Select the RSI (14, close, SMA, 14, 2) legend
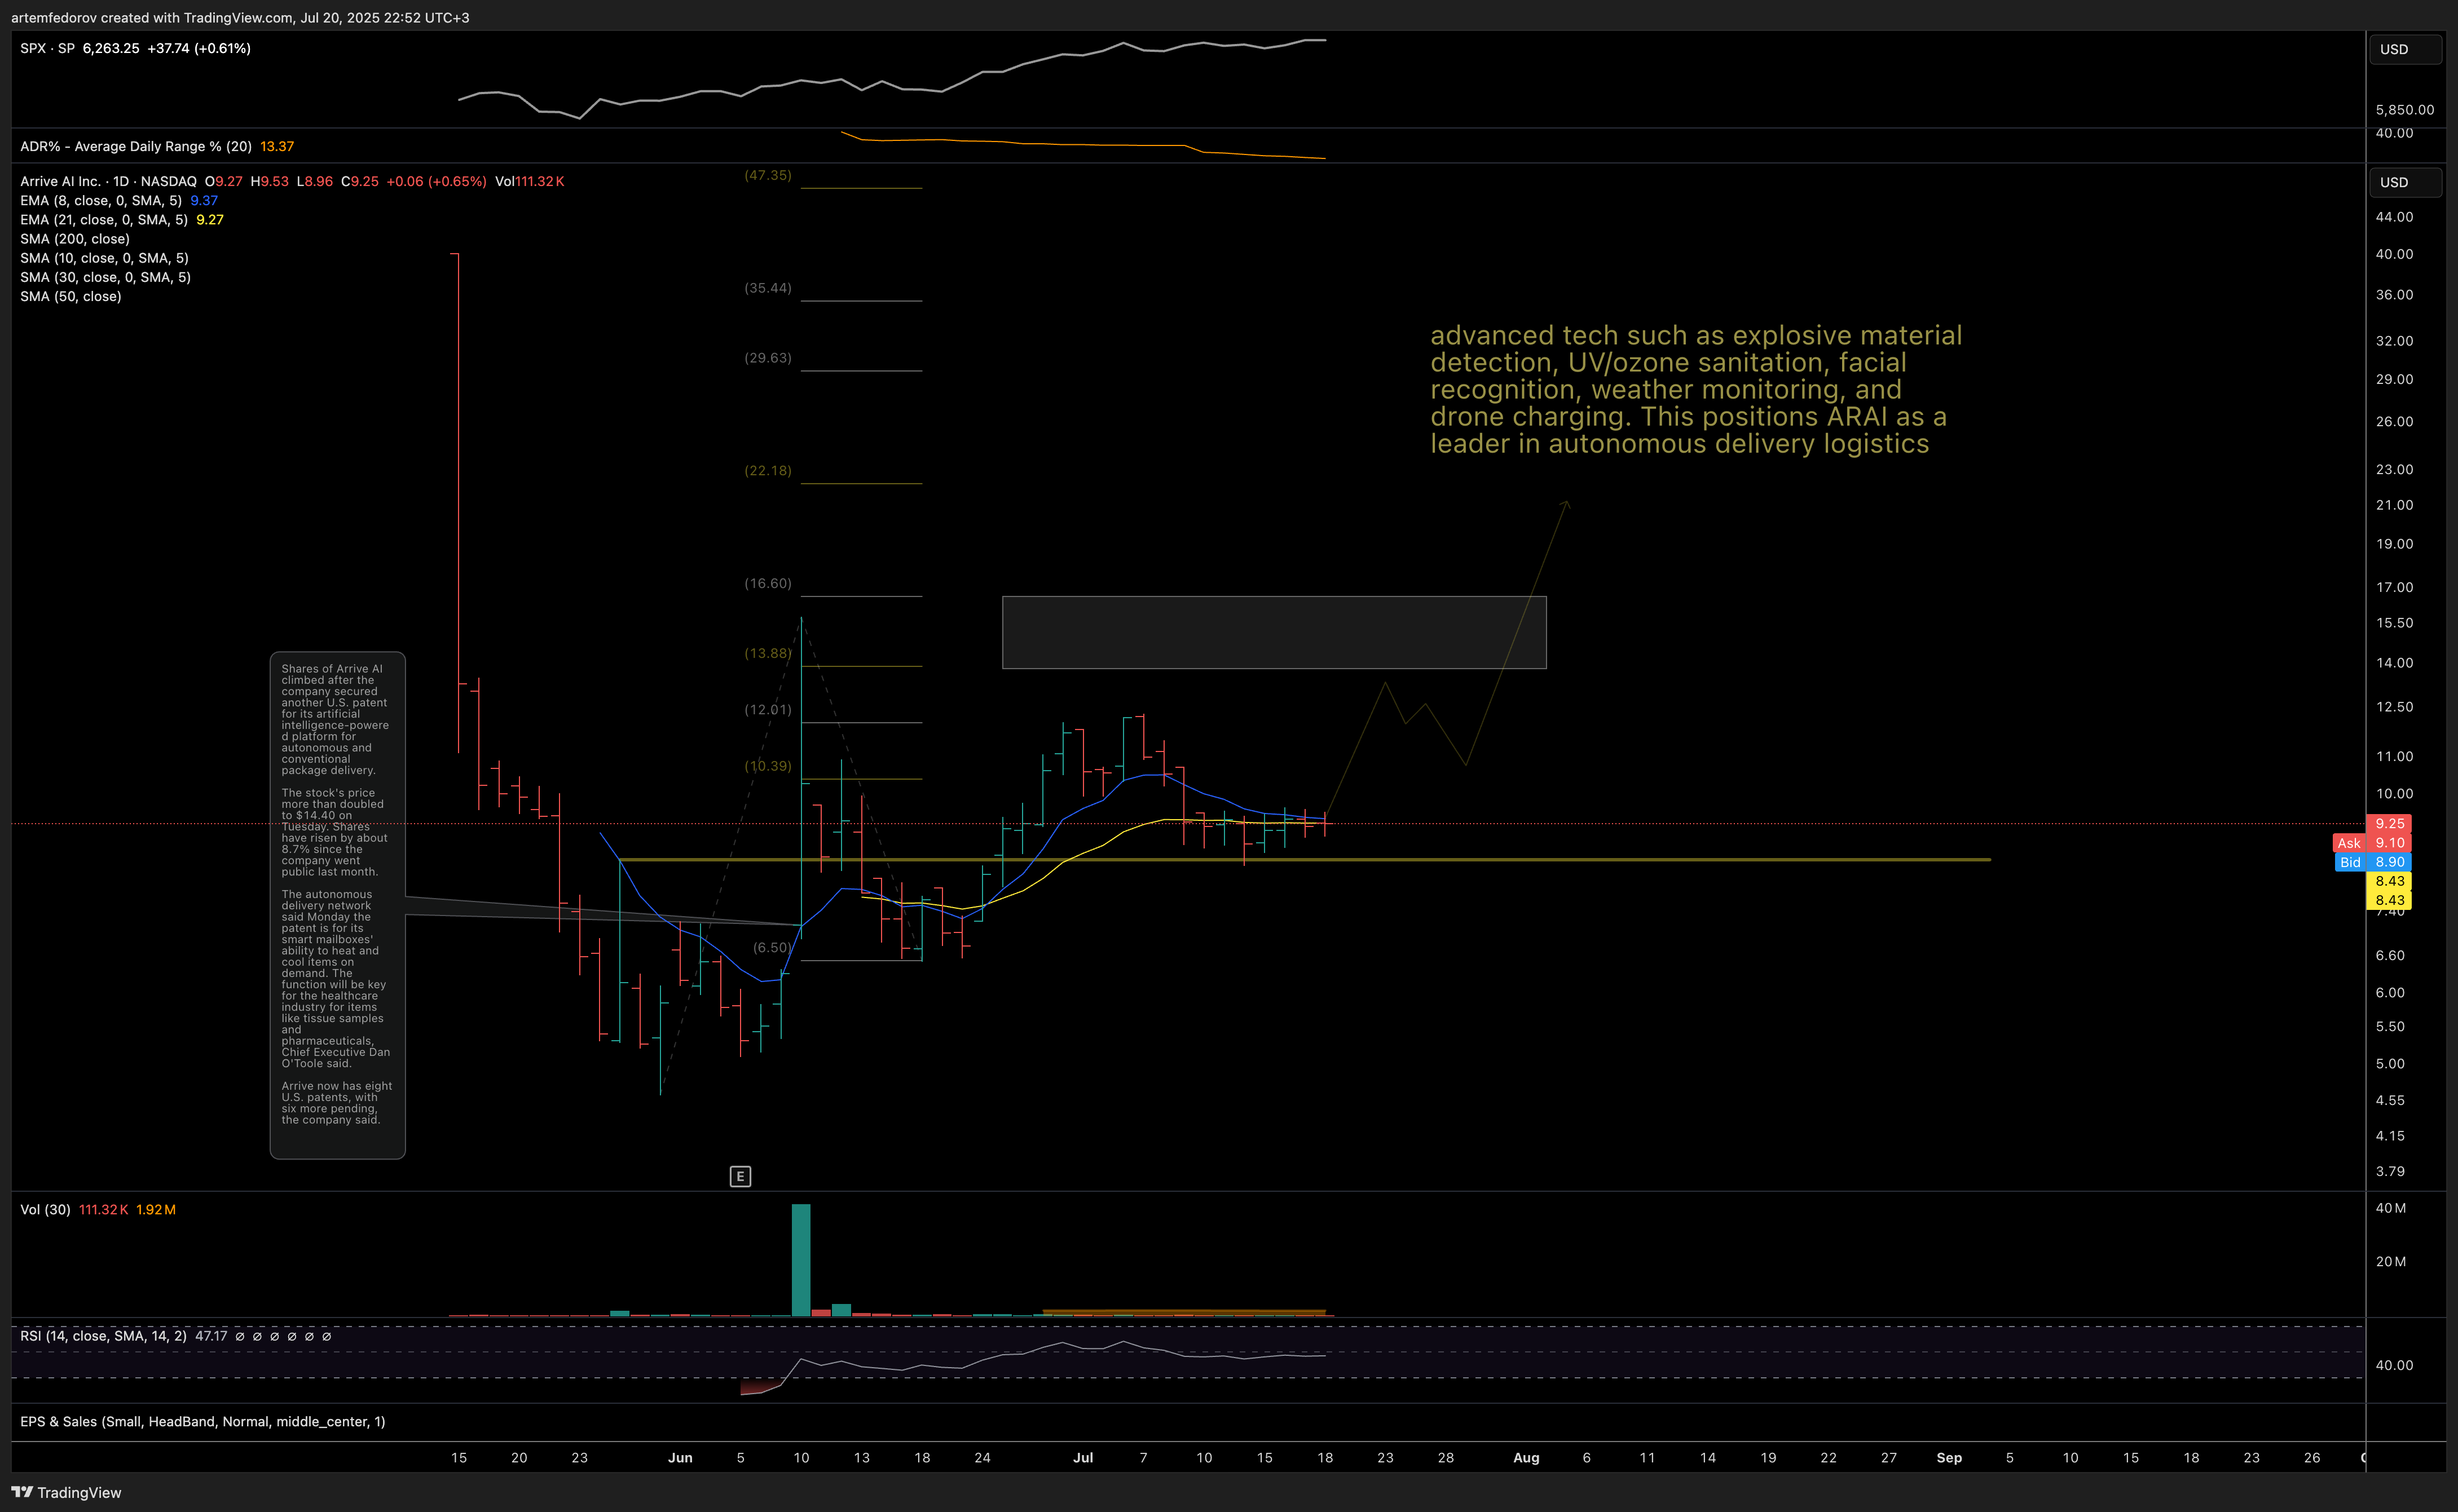The width and height of the screenshot is (2458, 1512). click(103, 1336)
